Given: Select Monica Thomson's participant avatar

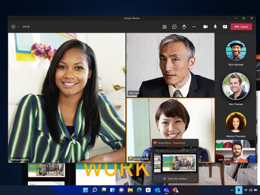Looking at the screenshot, I should (x=236, y=123).
